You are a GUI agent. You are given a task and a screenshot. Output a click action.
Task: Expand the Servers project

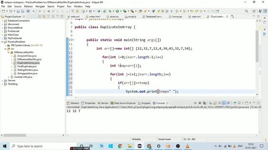2,80
